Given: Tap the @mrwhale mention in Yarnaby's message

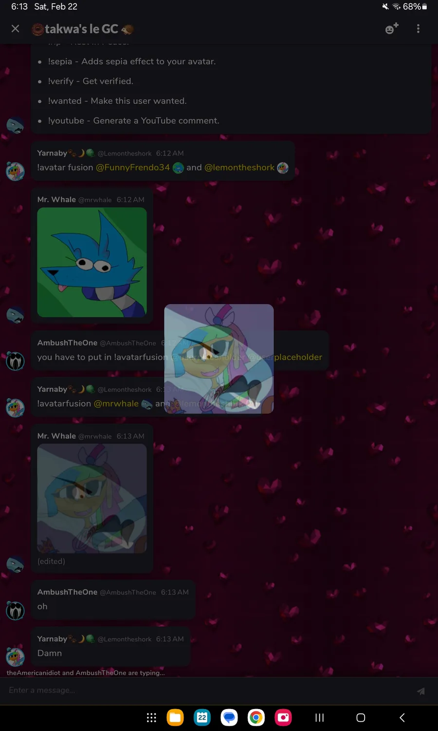Looking at the screenshot, I should click(x=116, y=404).
